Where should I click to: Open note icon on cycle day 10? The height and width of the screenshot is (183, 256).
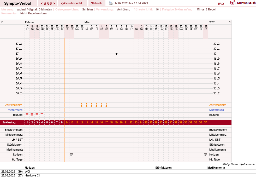point(72,155)
